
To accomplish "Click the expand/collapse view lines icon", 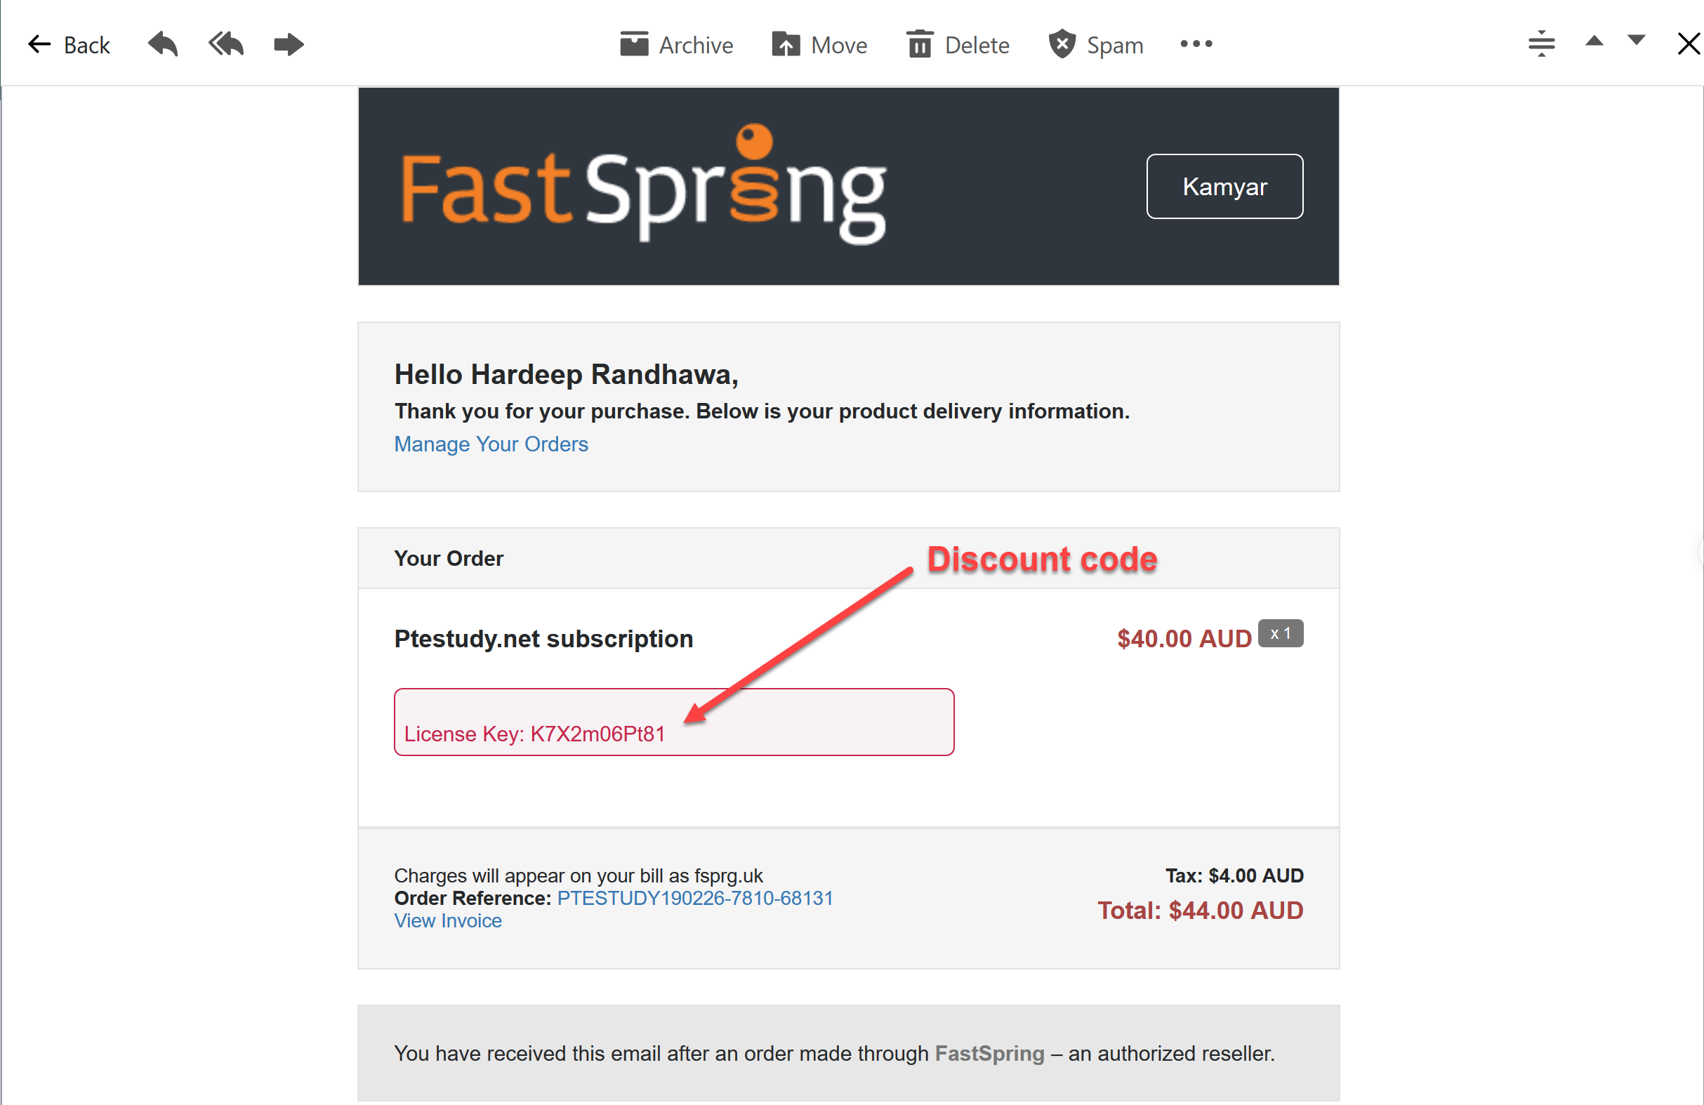I will pyautogui.click(x=1542, y=44).
